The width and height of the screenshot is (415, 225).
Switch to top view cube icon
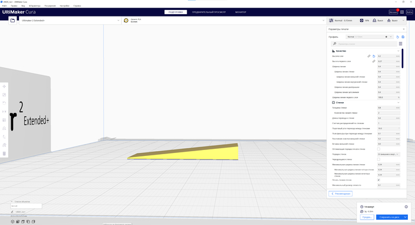(23, 221)
